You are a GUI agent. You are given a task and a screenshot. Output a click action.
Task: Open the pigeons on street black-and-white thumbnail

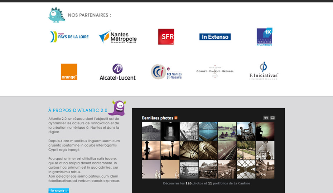tap(189, 169)
